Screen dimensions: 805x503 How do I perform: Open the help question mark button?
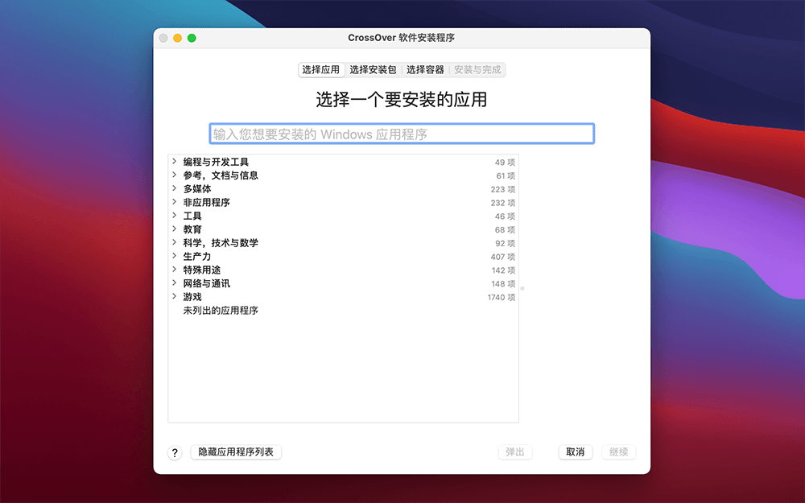(175, 452)
